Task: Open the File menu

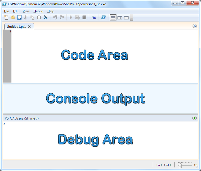Action: pos(7,11)
